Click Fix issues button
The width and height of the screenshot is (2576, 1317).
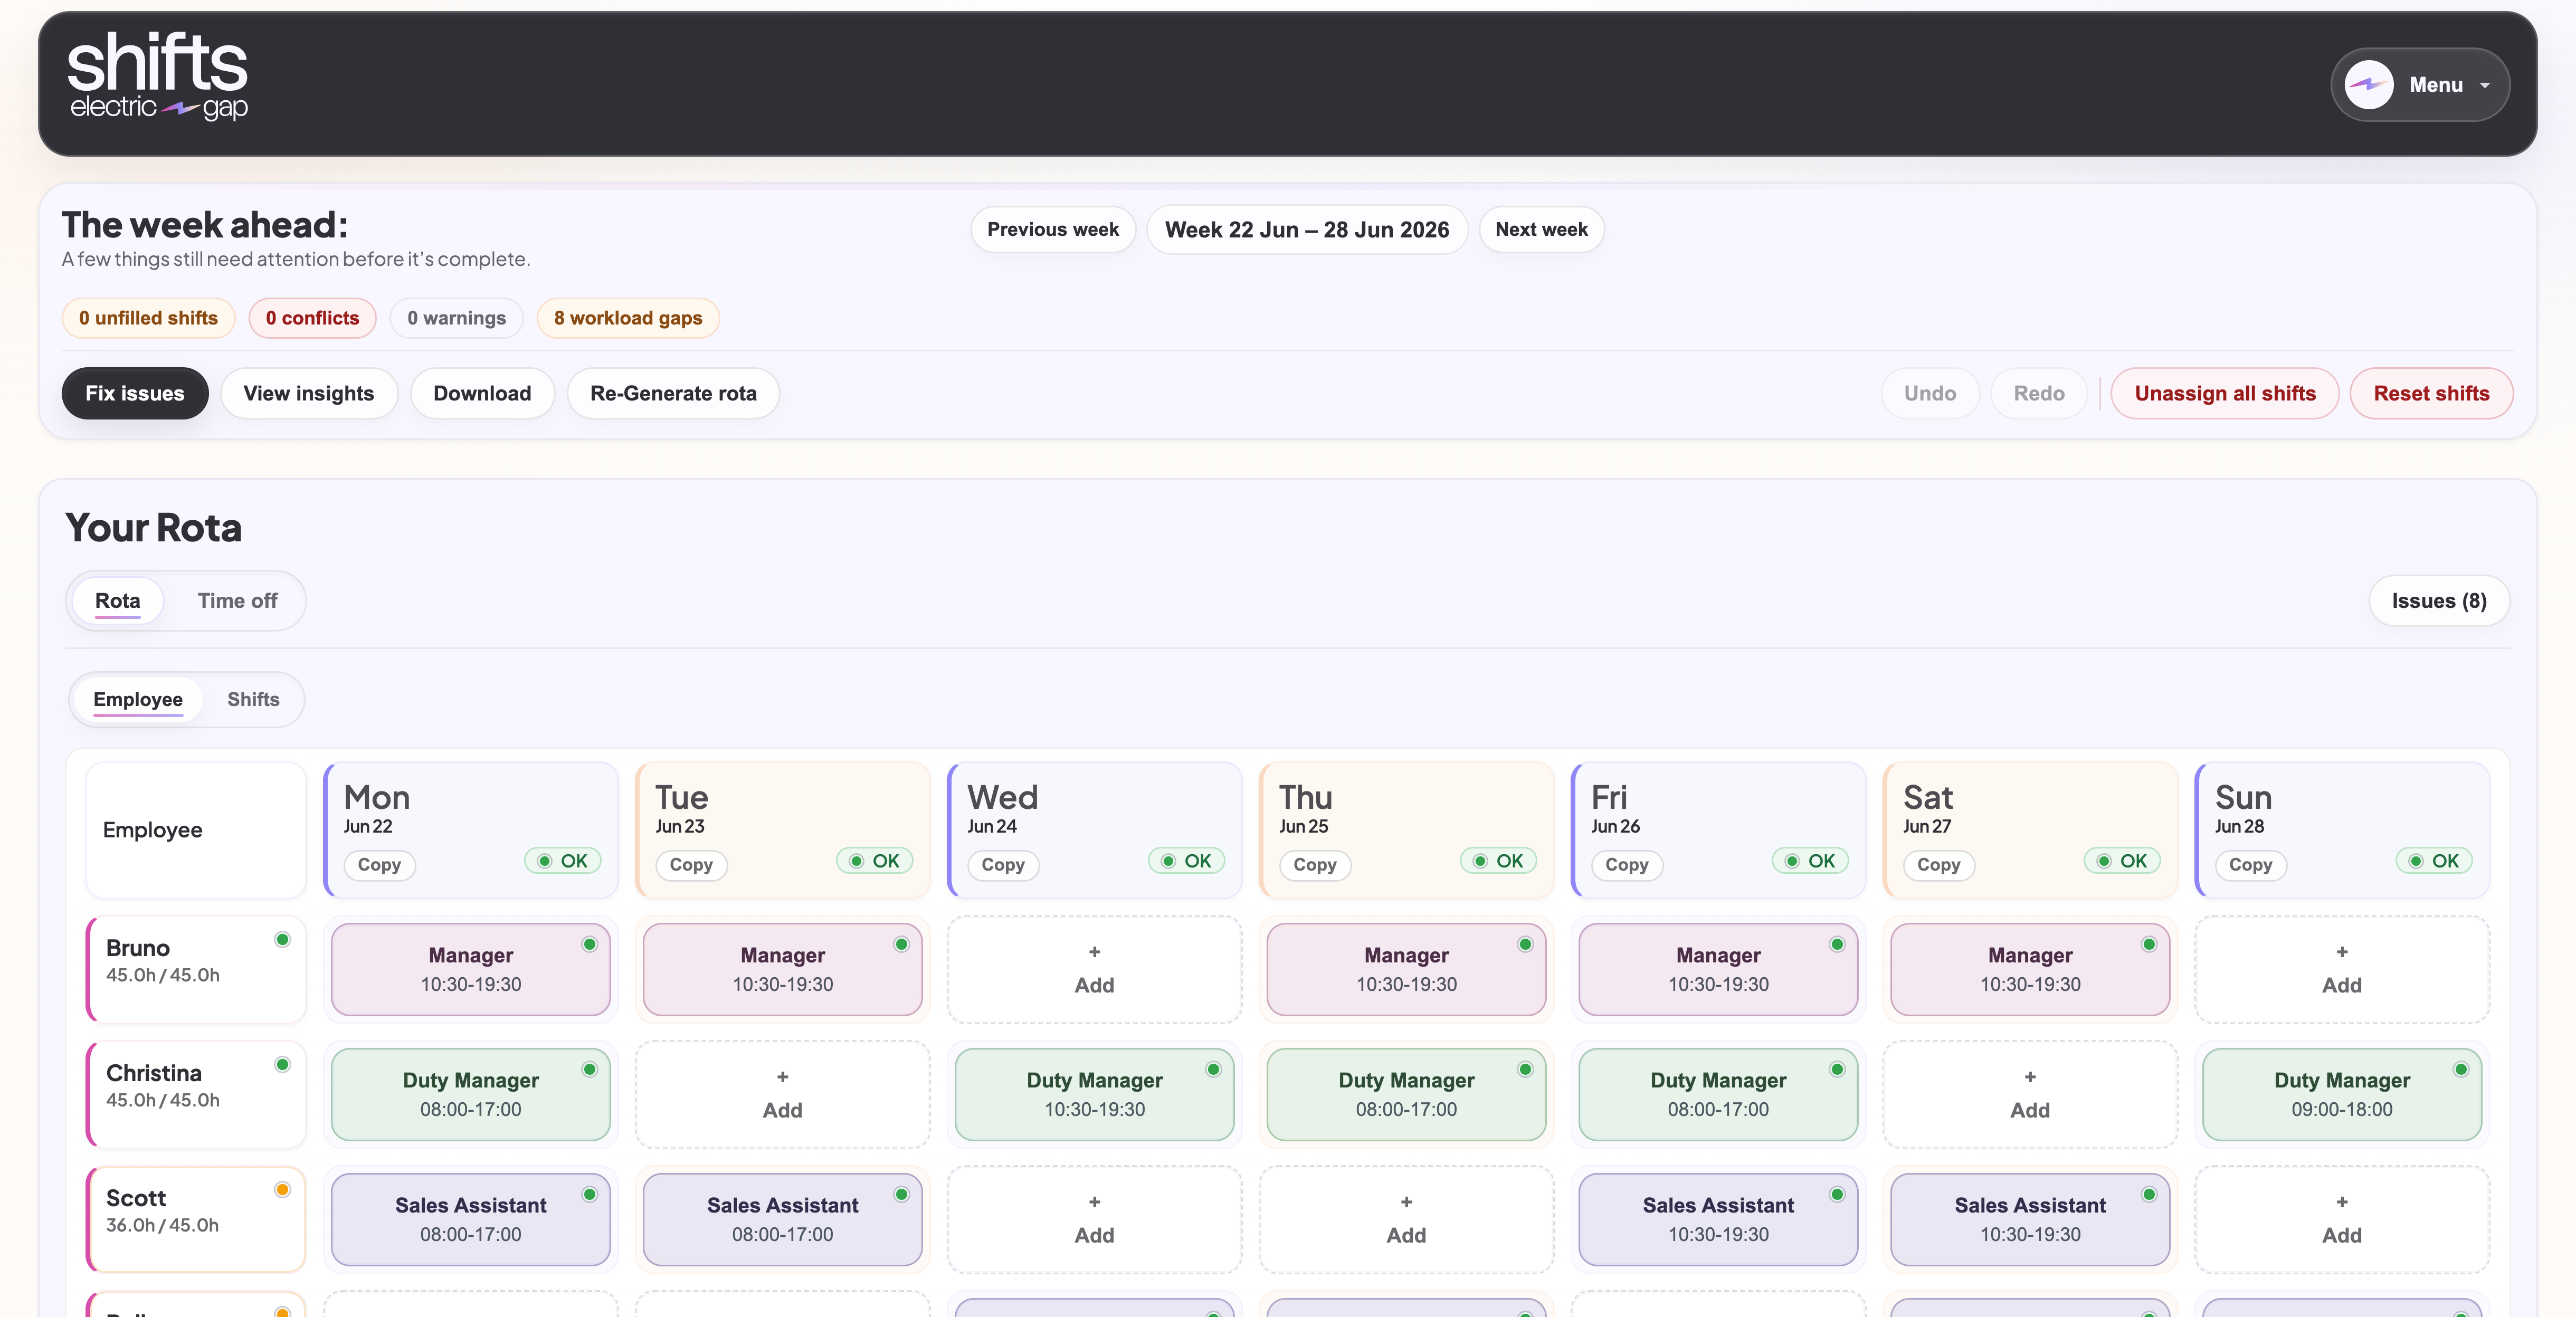[135, 393]
